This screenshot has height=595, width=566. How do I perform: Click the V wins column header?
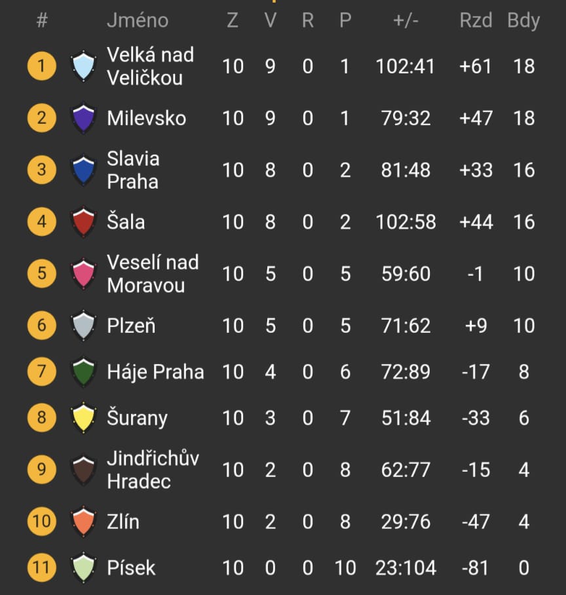pyautogui.click(x=270, y=20)
